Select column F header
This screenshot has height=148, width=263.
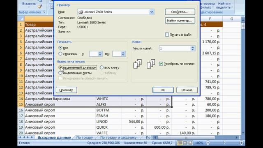coord(210,19)
